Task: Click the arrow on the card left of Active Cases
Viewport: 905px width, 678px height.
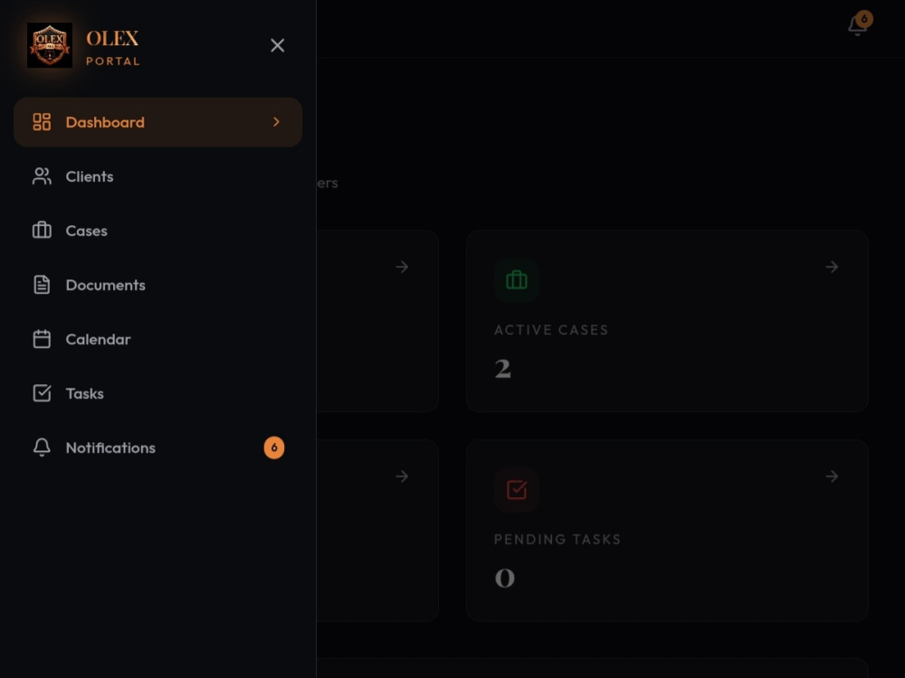Action: [402, 267]
